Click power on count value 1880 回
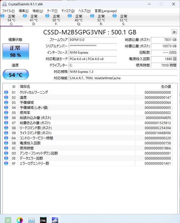180x223 pixels. 164,59
